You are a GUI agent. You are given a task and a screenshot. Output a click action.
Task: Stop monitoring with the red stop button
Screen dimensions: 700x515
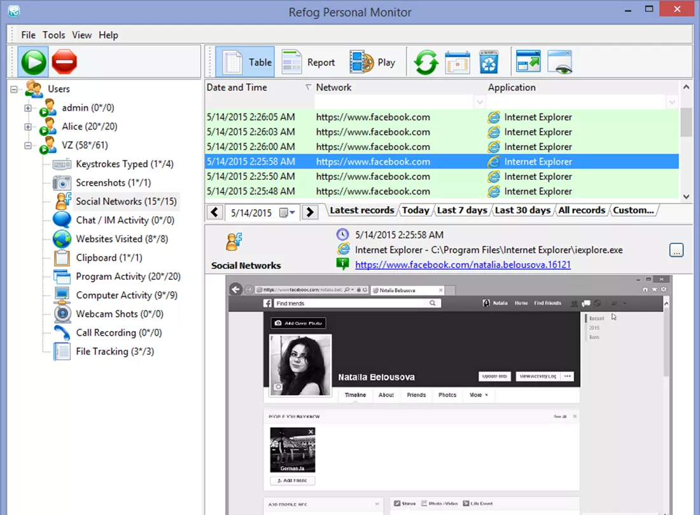tap(64, 62)
